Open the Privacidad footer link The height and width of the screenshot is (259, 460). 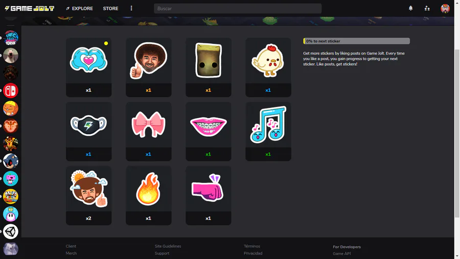253,253
